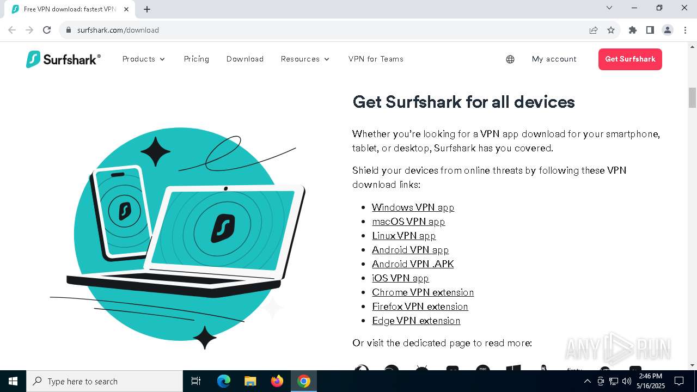Open a new browser tab
Viewport: 697px width, 392px height.
point(147,9)
